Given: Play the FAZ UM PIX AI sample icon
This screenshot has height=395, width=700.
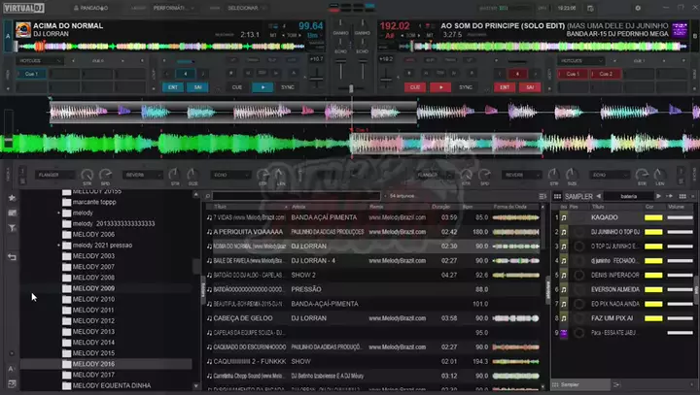Looking at the screenshot, I should click(x=564, y=318).
